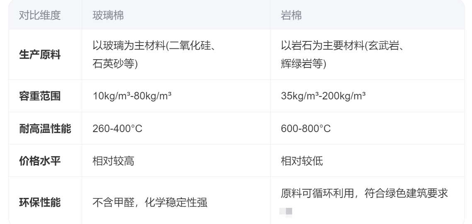Click the 260-400°C temperature cell

(117, 129)
